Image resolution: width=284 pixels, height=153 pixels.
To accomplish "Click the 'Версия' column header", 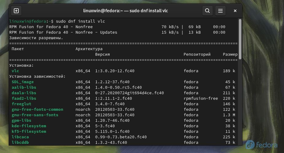I will click(x=103, y=54).
